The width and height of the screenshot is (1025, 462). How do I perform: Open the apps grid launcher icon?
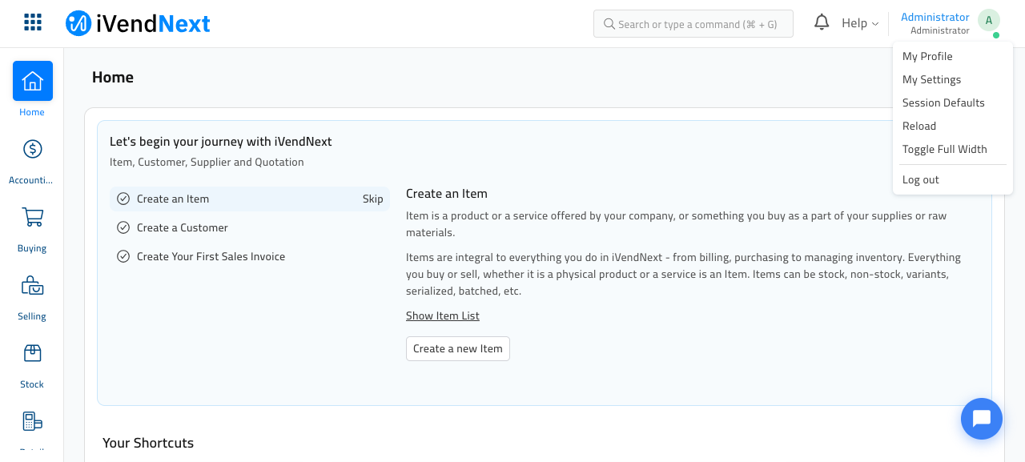point(33,22)
